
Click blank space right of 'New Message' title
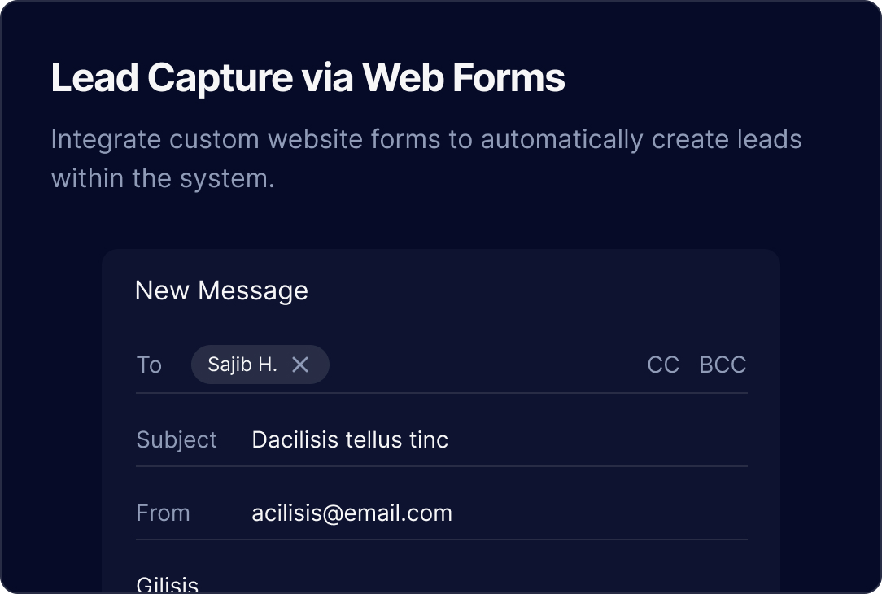pyautogui.click(x=529, y=290)
